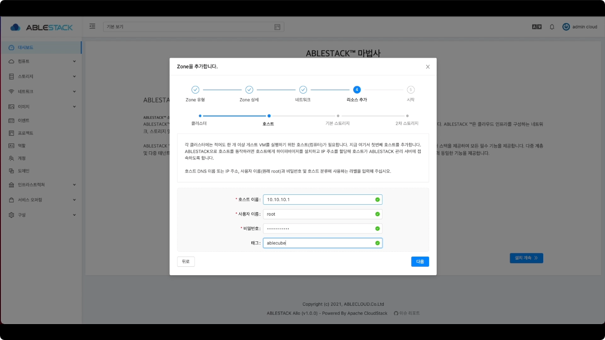
Task: Click the admin cloud user avatar
Action: pos(566,27)
